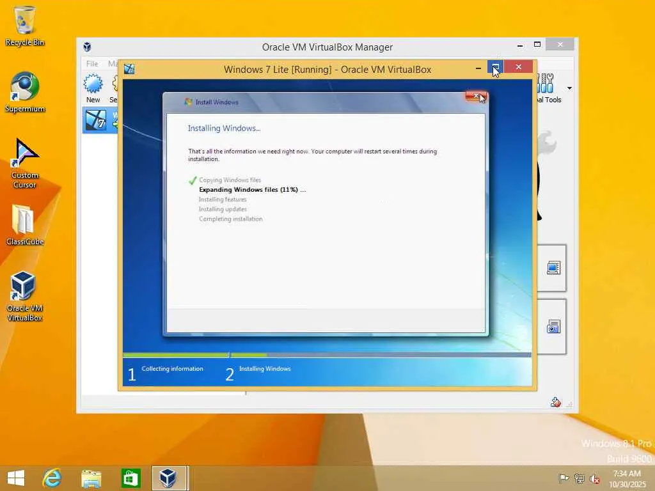
Task: Minimize the Windows 7 Lite VM window
Action: pos(478,68)
